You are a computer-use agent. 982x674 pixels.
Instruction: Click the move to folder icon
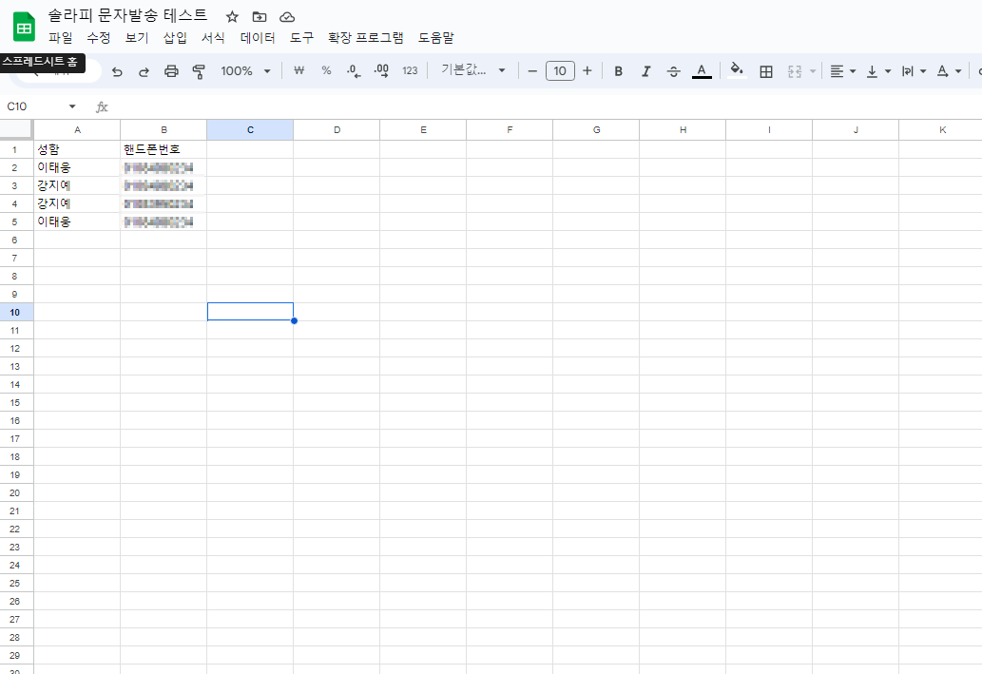pos(260,17)
